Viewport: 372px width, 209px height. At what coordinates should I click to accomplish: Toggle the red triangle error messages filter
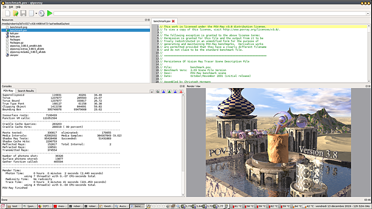[181, 92]
